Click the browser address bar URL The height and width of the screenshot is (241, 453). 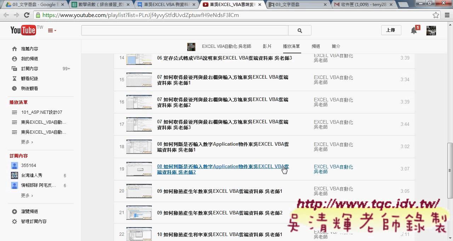(141, 15)
